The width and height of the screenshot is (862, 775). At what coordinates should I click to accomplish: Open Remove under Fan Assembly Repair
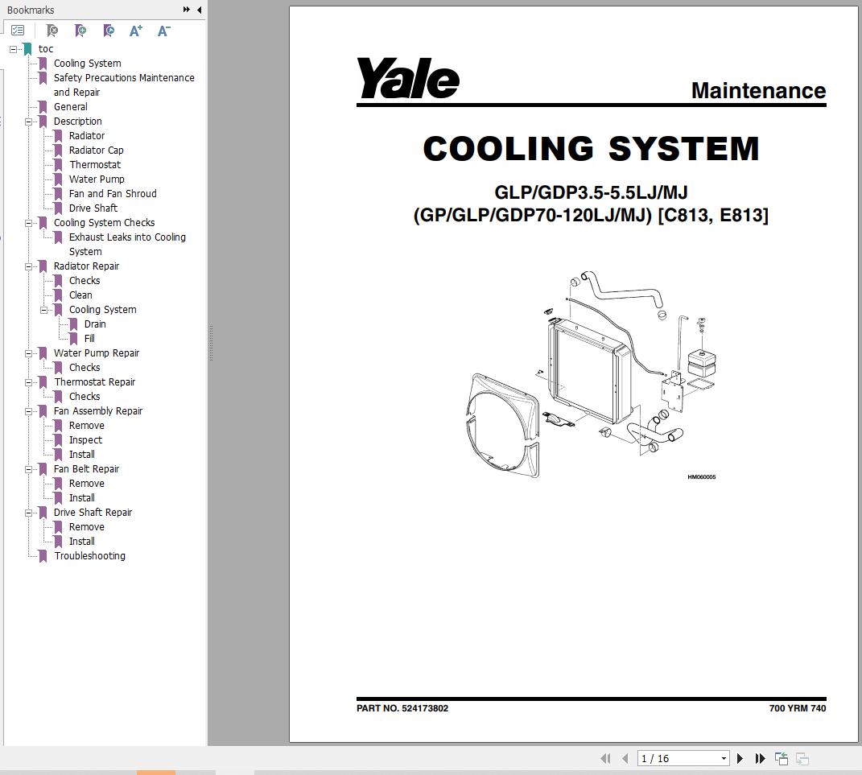pyautogui.click(x=86, y=426)
